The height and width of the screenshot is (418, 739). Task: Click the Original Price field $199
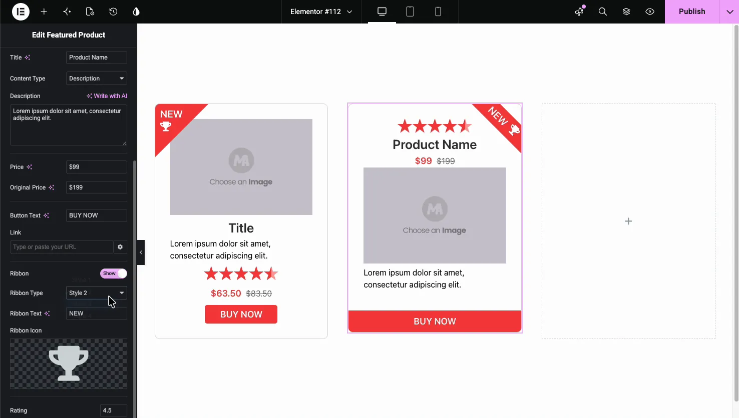(x=97, y=187)
